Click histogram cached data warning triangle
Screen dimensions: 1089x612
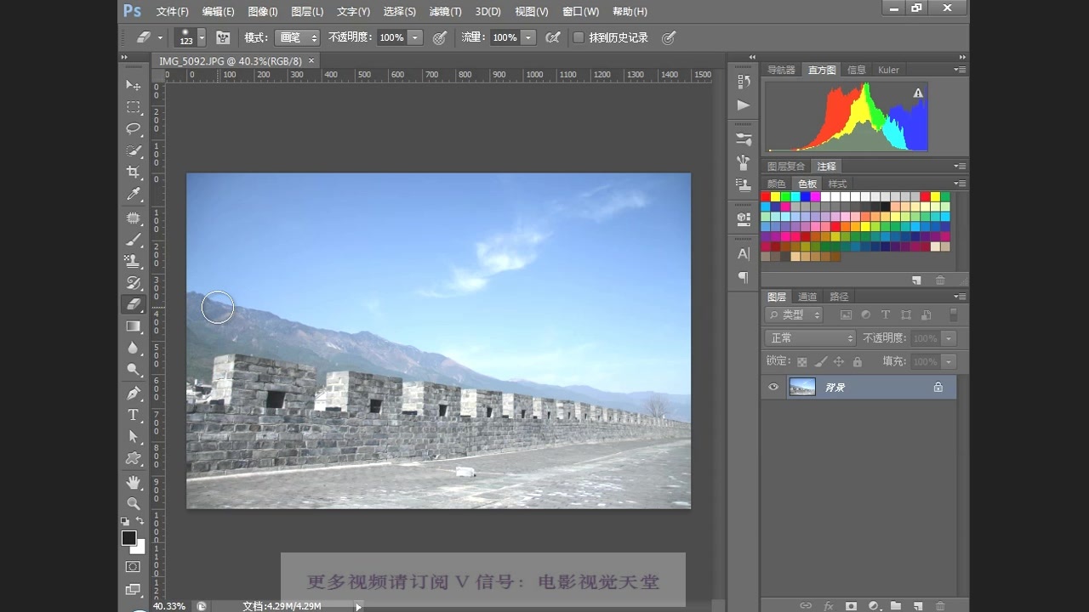(918, 93)
